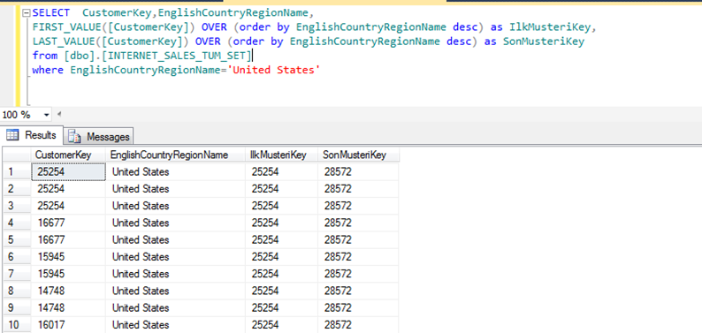Viewport: 702px width, 333px height.
Task: Click CustomerKey cell 16017 in row 10
Action: (x=68, y=324)
